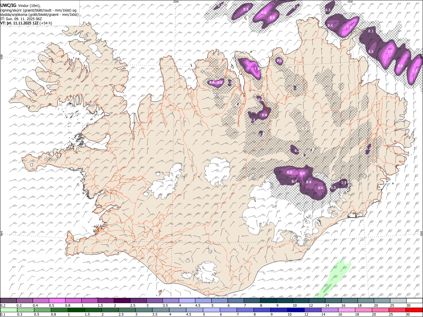This screenshot has height=317, width=423.
Task: Select upper legend swatch between 18 and 20
Action: click(x=366, y=300)
